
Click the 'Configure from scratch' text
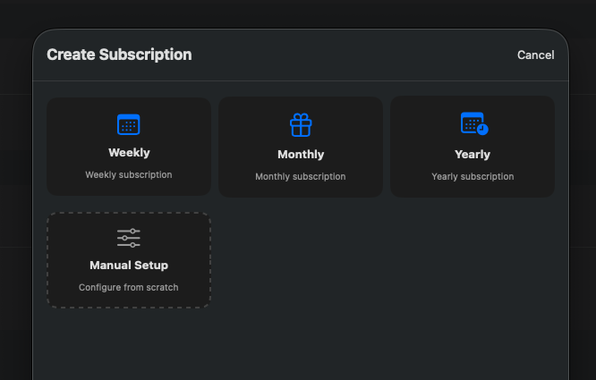click(x=129, y=287)
